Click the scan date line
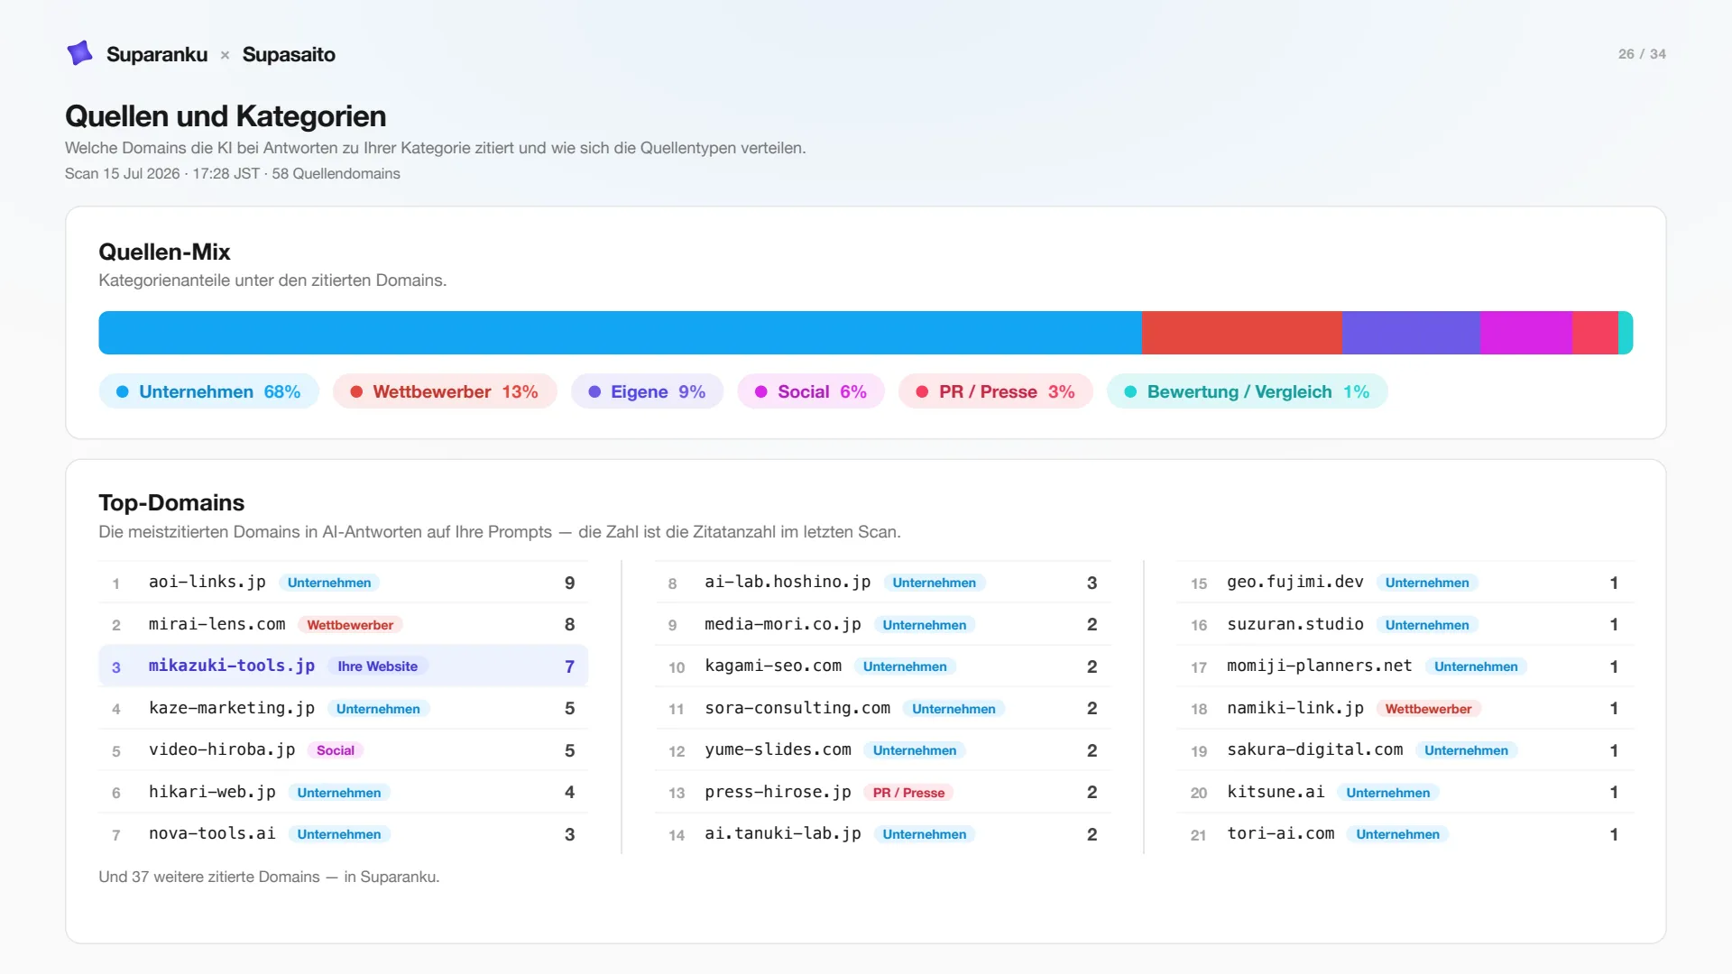The image size is (1732, 974). click(x=232, y=173)
